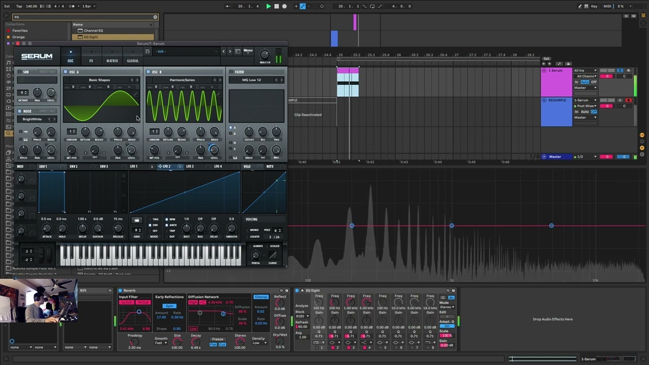
Task: Arm the transport record button
Action: [284, 7]
